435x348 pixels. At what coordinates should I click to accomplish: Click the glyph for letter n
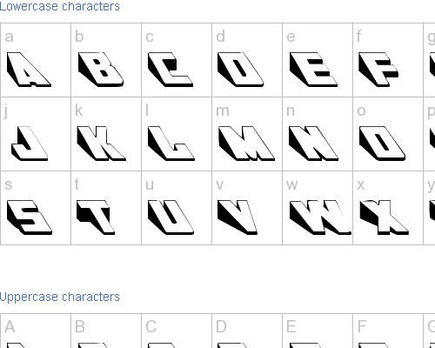(x=313, y=144)
